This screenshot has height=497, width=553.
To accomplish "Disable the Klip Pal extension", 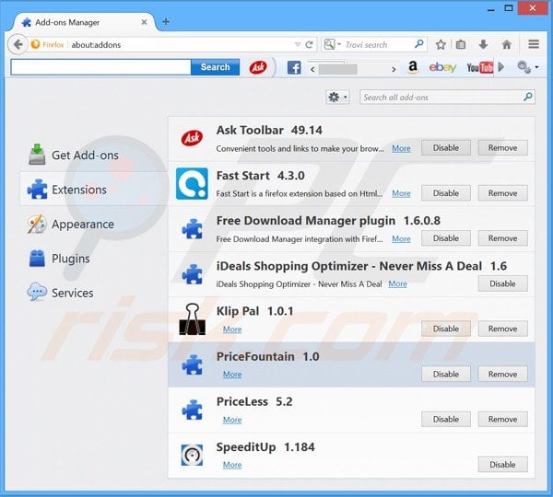I will 446,329.
